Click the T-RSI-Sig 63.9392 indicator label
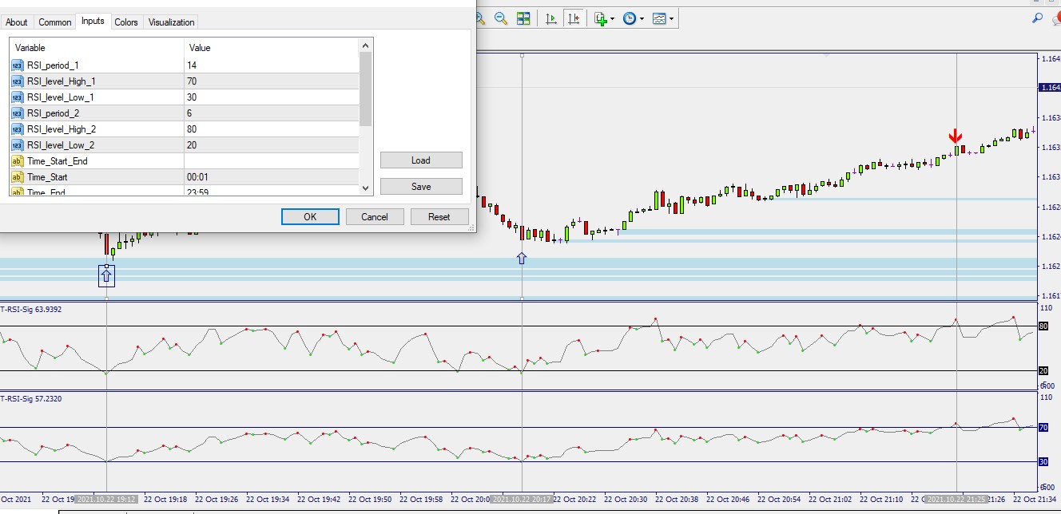The image size is (1061, 514). click(x=30, y=309)
